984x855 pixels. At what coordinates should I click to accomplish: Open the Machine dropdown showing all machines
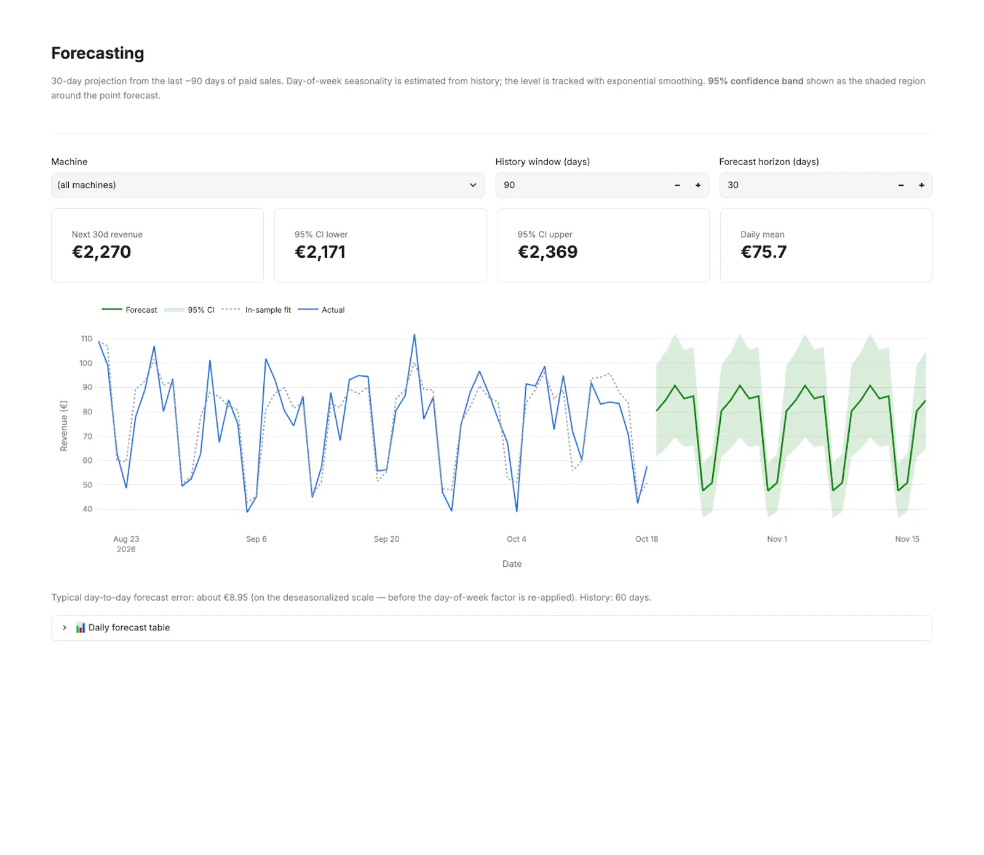(x=268, y=185)
